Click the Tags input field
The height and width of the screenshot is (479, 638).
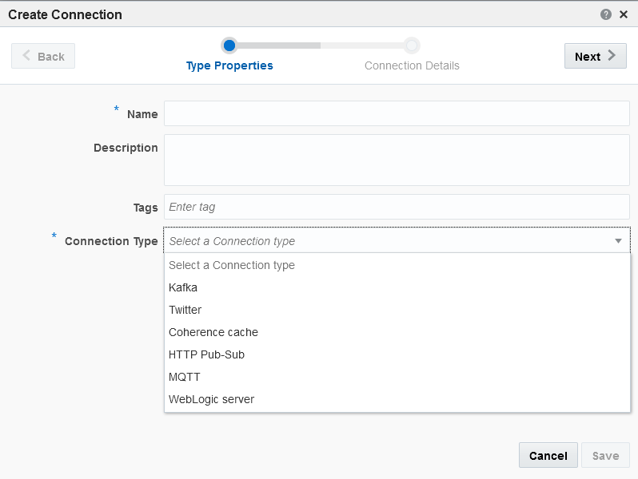(x=397, y=207)
